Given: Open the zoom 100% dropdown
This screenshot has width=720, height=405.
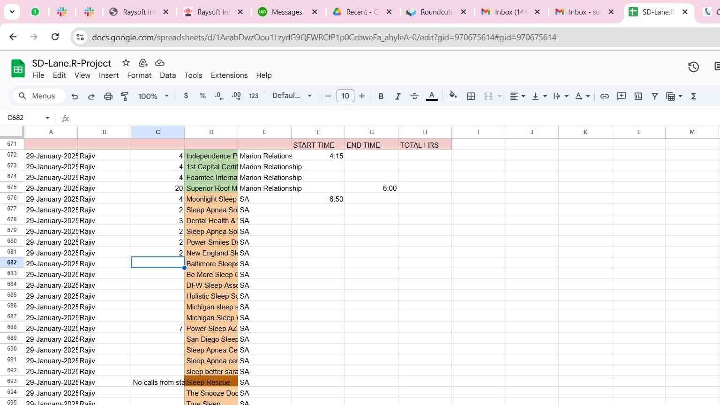Looking at the screenshot, I should [153, 96].
